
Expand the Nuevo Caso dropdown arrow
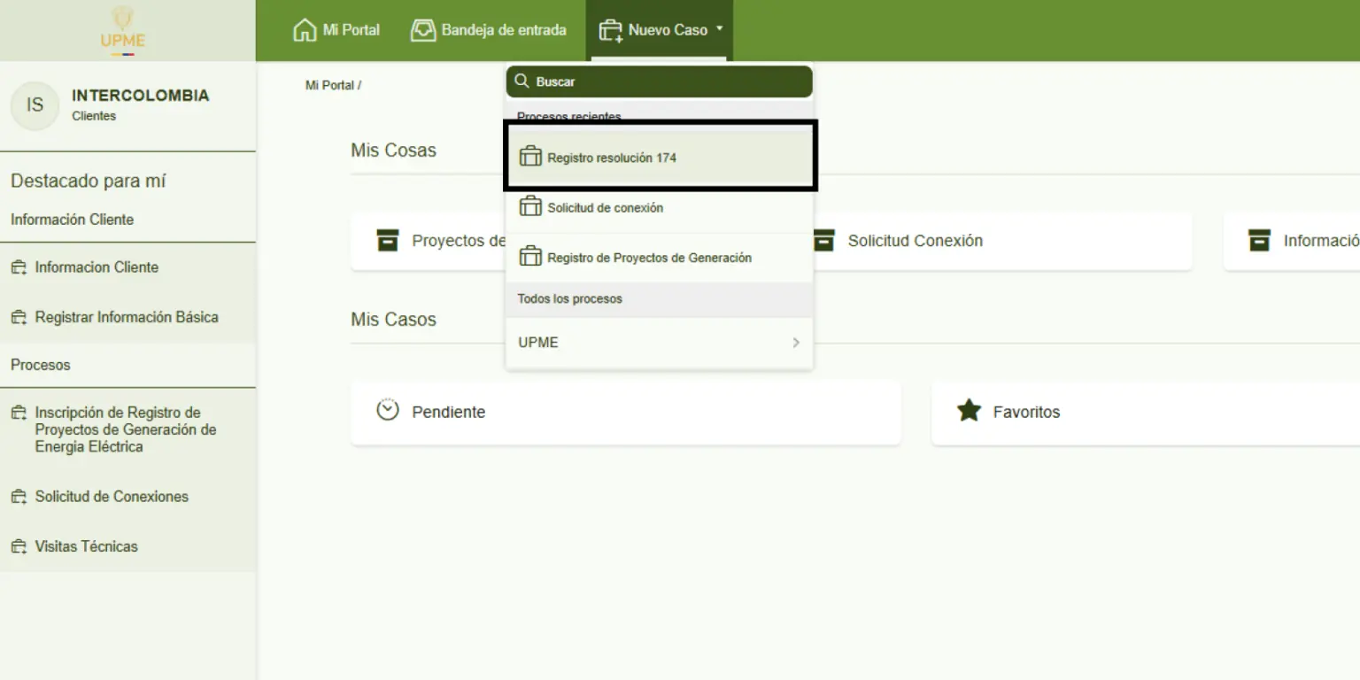(x=720, y=28)
